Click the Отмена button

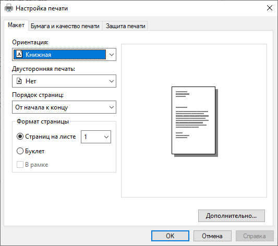coord(212,236)
